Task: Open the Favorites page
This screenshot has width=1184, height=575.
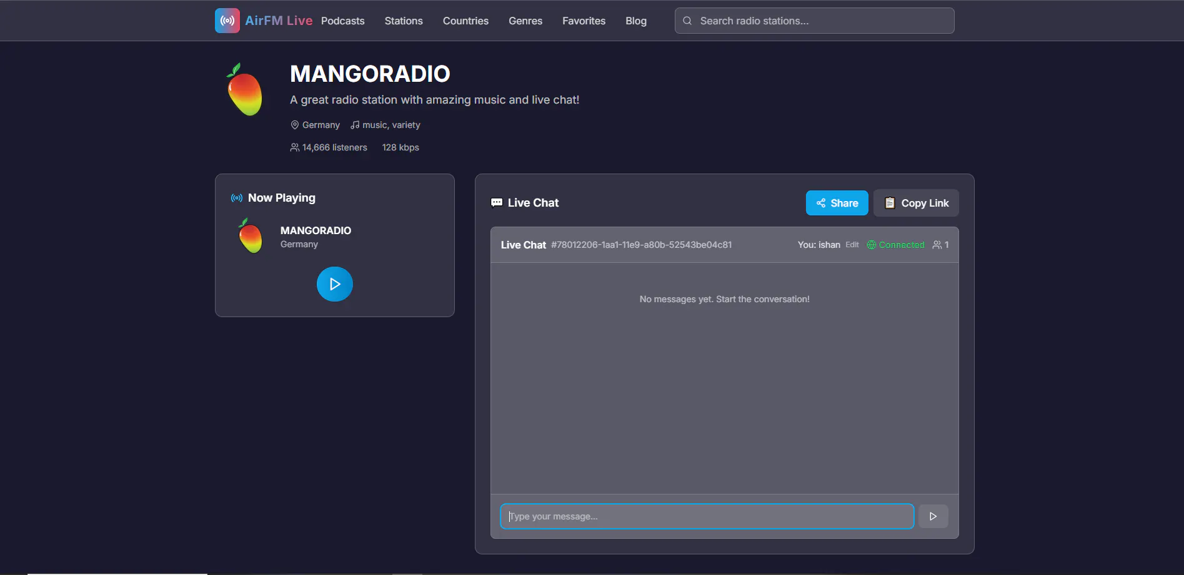Action: pyautogui.click(x=584, y=21)
